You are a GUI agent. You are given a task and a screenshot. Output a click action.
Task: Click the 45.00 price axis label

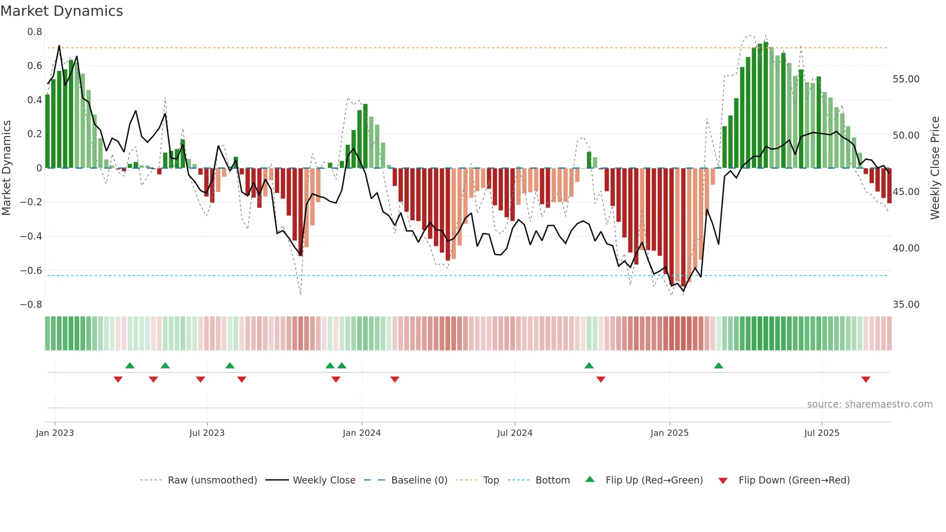[906, 192]
